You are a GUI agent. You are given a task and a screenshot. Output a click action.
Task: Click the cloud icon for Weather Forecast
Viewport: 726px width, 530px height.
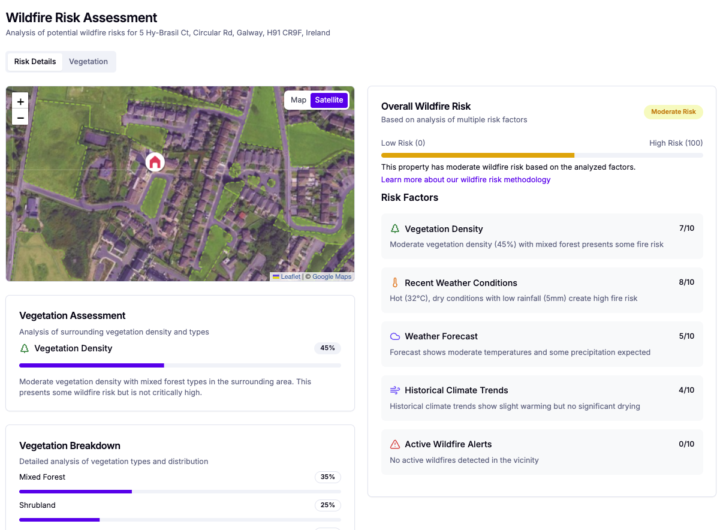(395, 336)
